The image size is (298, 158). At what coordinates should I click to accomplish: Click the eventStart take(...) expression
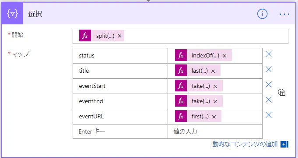coord(201,86)
